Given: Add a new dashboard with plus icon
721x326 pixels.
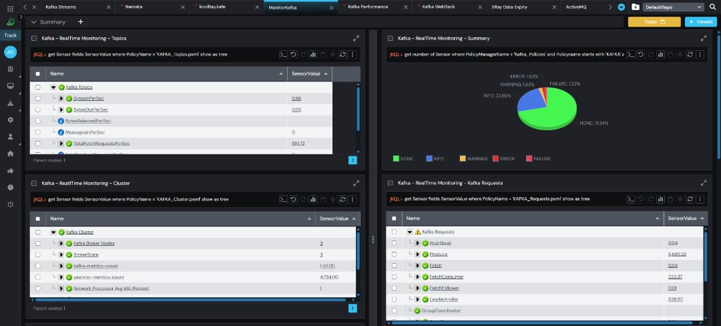Looking at the screenshot, I should coord(81,22).
